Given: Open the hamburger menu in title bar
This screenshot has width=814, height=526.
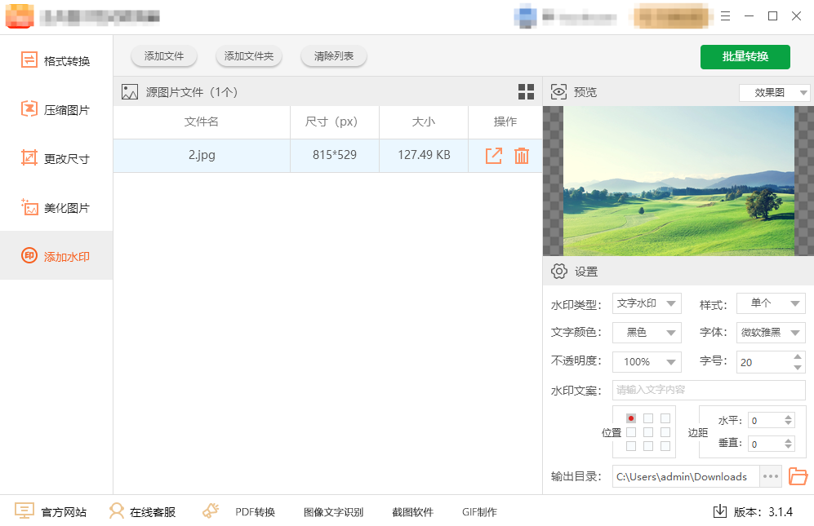Looking at the screenshot, I should coord(725,16).
